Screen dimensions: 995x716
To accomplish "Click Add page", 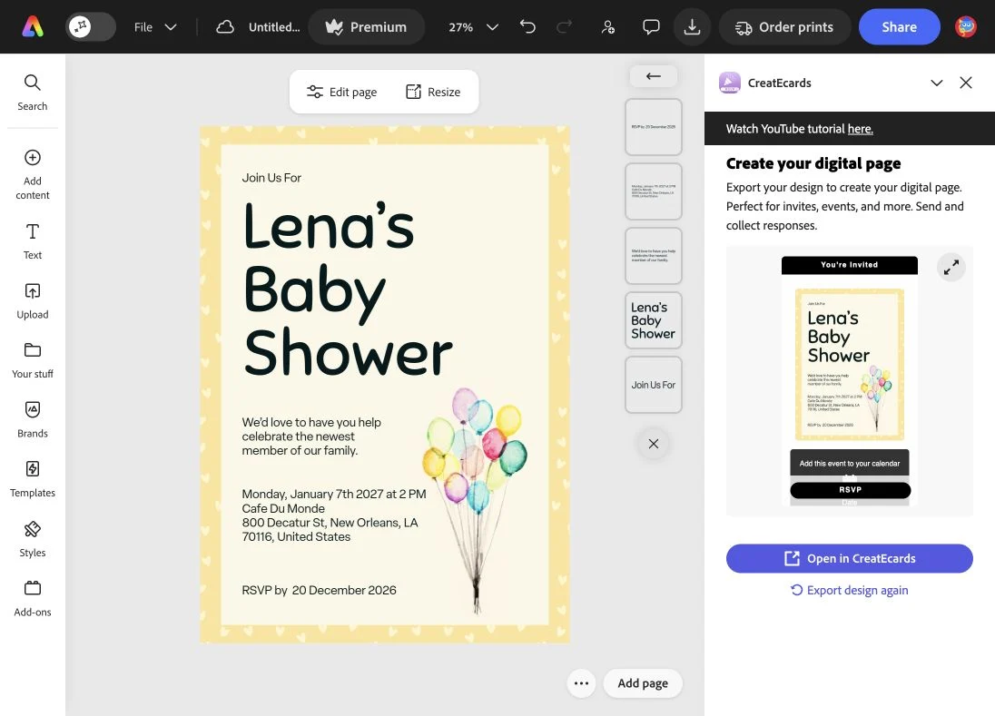I will [643, 683].
